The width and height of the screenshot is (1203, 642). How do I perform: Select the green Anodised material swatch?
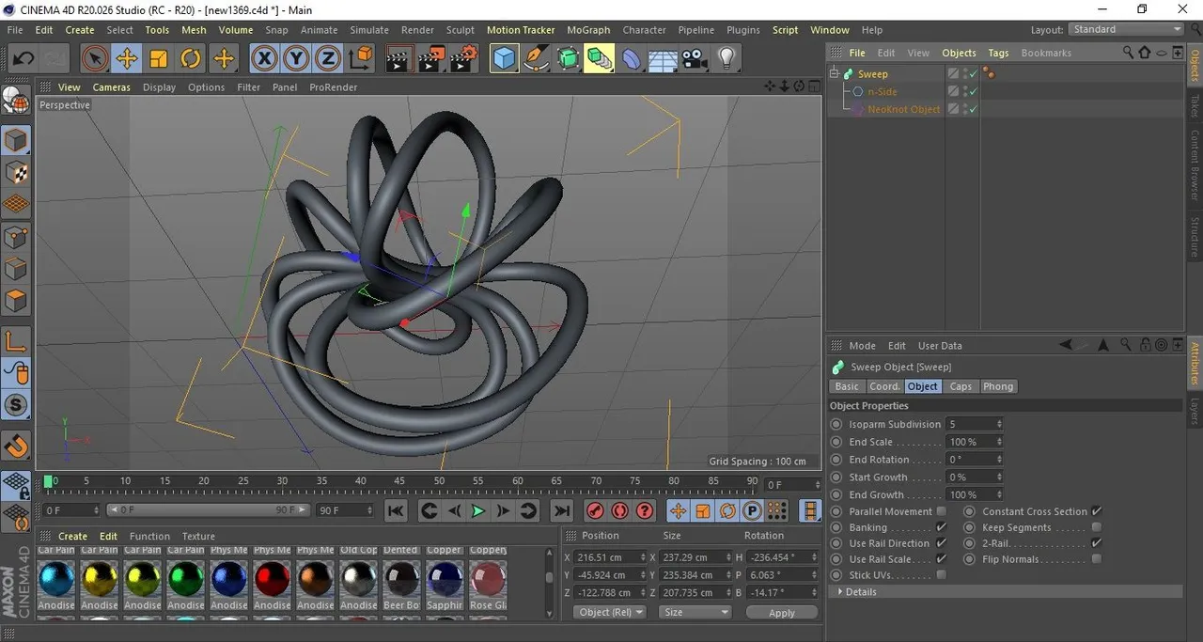tap(186, 578)
